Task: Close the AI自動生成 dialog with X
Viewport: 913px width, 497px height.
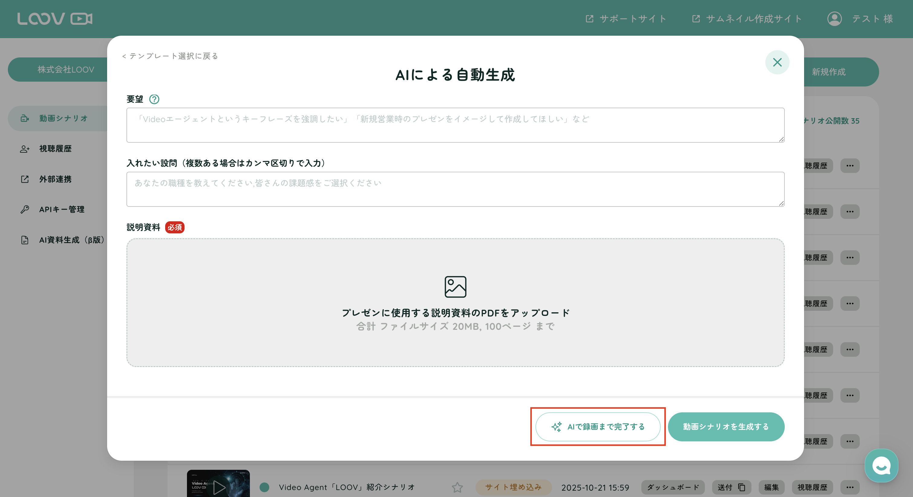Action: tap(777, 62)
